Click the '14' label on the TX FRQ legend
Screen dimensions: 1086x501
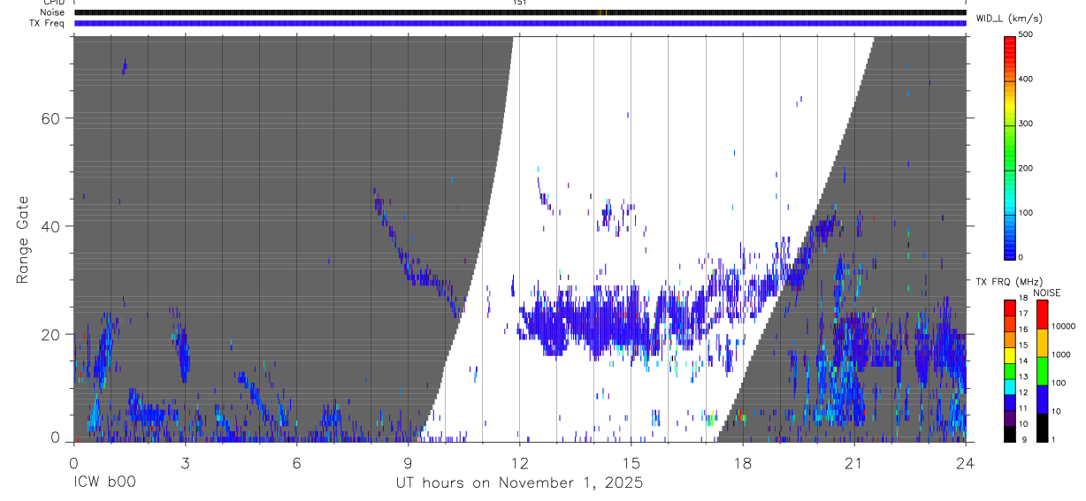(1022, 361)
